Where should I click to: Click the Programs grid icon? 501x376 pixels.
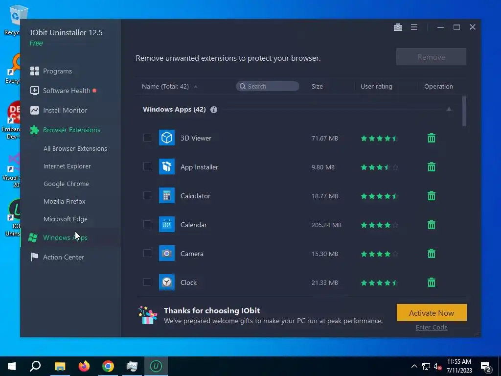[x=35, y=71]
